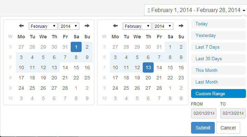
Task: Click the Cancel button
Action: tap(228, 128)
